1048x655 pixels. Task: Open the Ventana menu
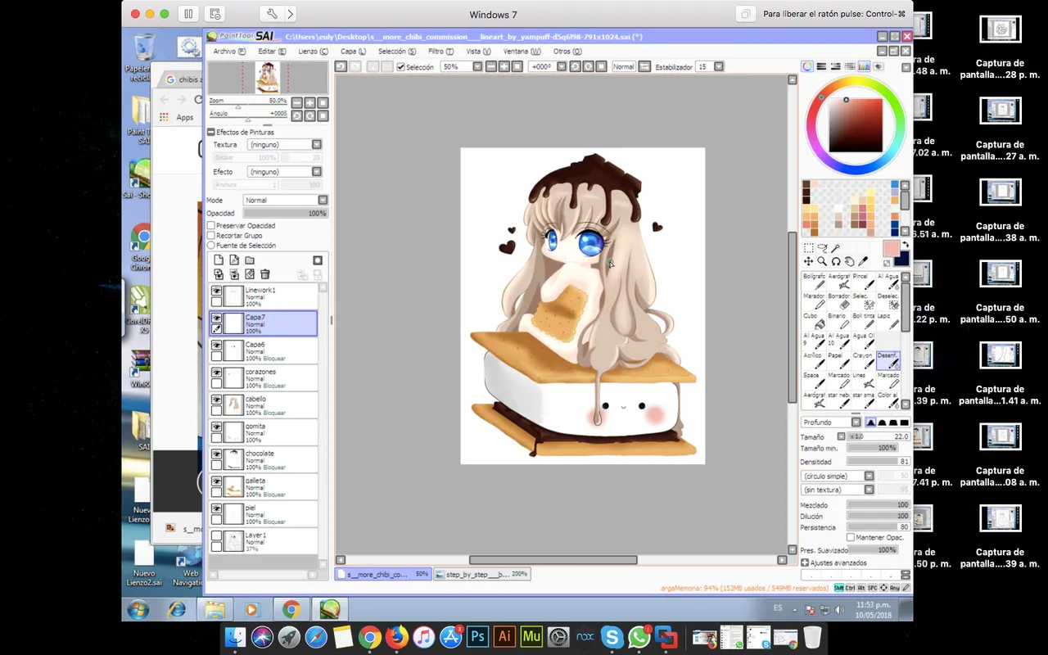[522, 51]
